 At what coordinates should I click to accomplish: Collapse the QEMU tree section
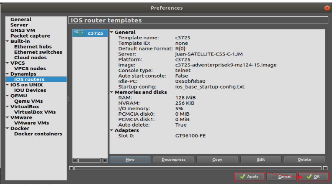8,96
